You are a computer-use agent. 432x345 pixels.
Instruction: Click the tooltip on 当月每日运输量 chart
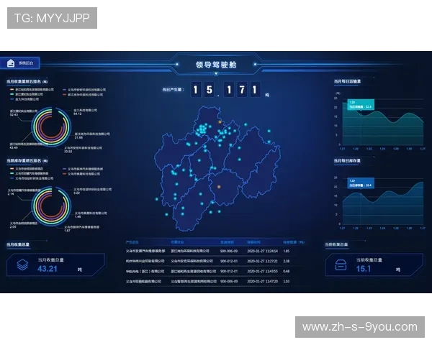pyautogui.click(x=361, y=105)
